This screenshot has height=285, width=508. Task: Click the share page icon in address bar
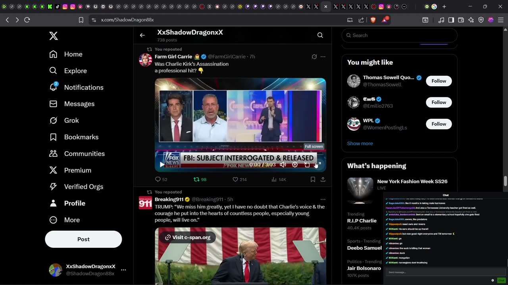361,20
